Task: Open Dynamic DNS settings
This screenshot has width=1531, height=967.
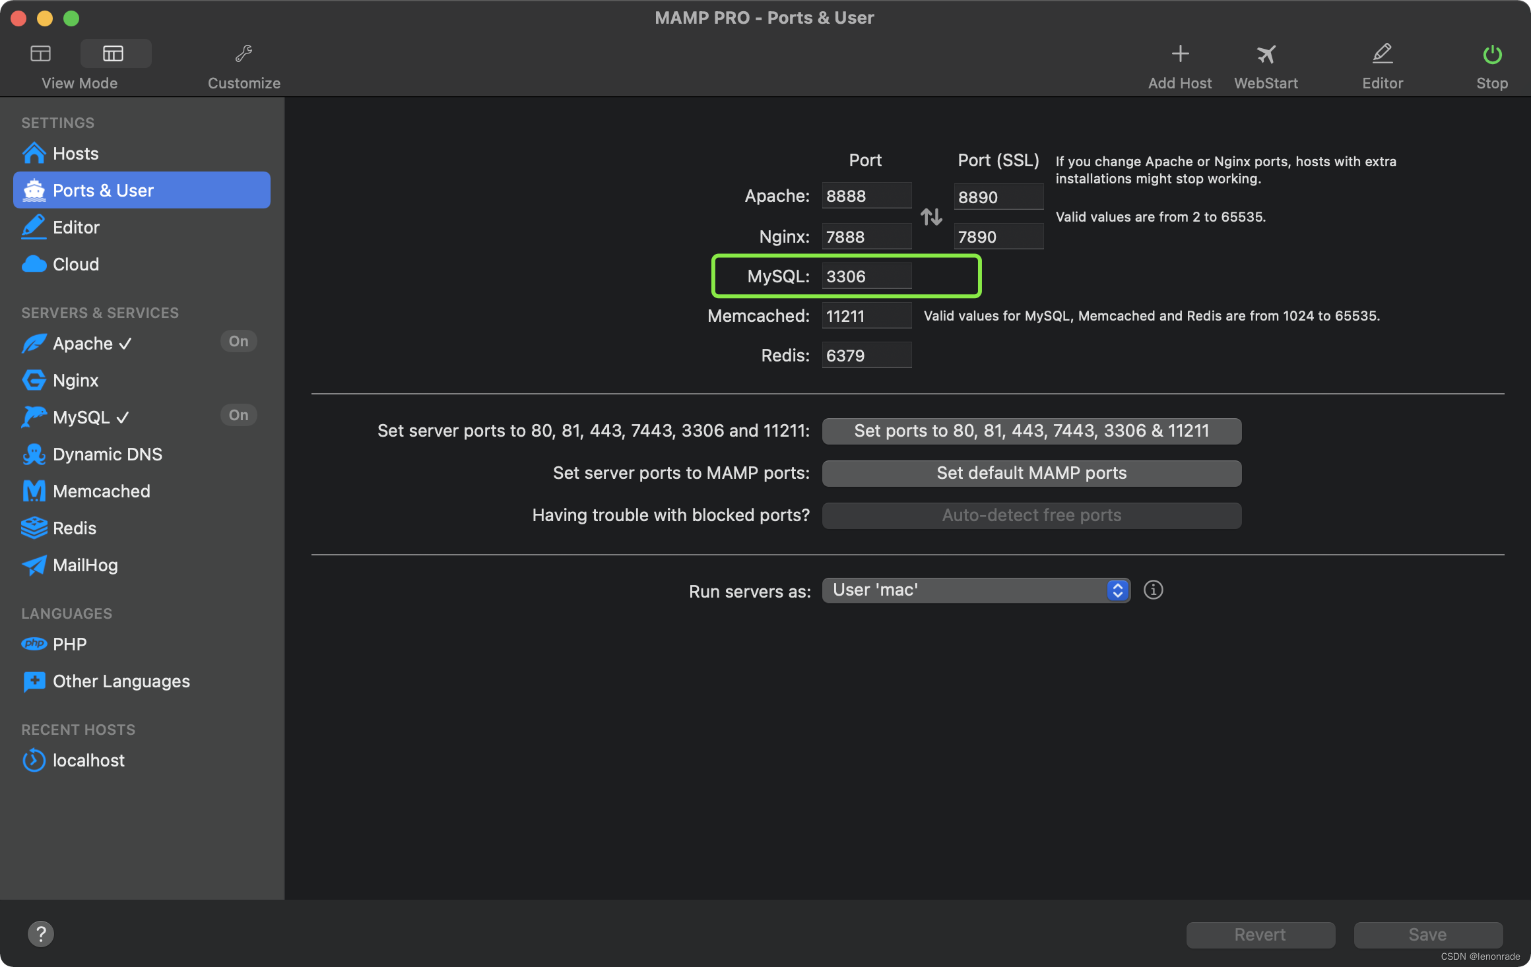Action: point(142,454)
